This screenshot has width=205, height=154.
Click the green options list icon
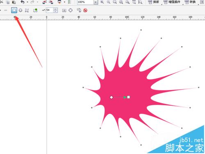69,2
